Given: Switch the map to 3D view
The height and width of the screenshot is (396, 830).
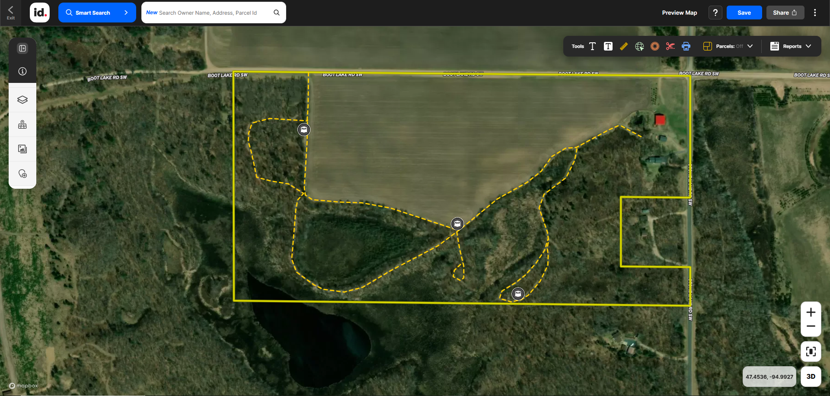Looking at the screenshot, I should (x=811, y=376).
